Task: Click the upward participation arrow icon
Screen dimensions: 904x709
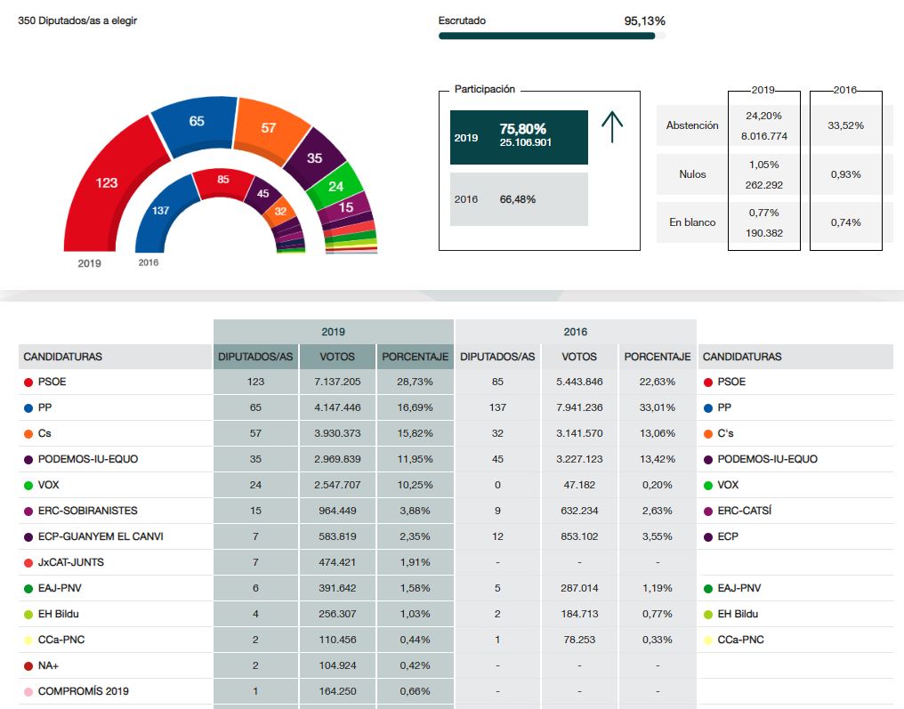Action: (612, 128)
